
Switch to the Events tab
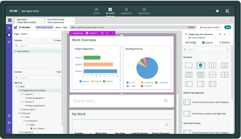224,42
